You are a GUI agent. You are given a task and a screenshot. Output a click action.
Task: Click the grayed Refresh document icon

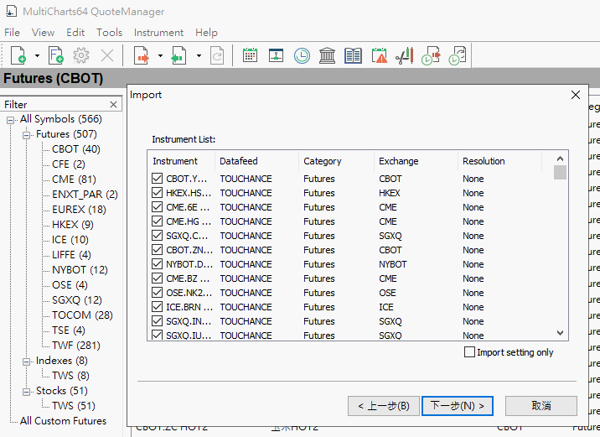217,56
